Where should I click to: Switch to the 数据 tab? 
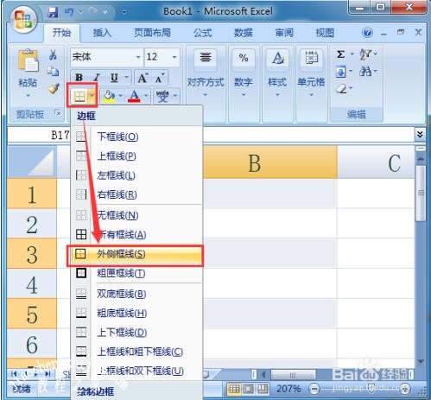pyautogui.click(x=244, y=33)
